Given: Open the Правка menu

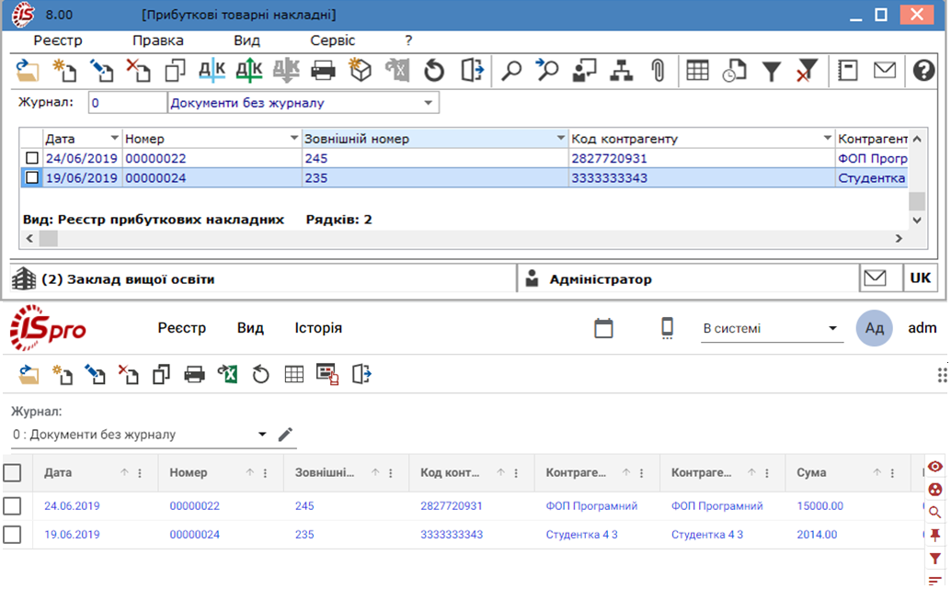Looking at the screenshot, I should tap(157, 40).
